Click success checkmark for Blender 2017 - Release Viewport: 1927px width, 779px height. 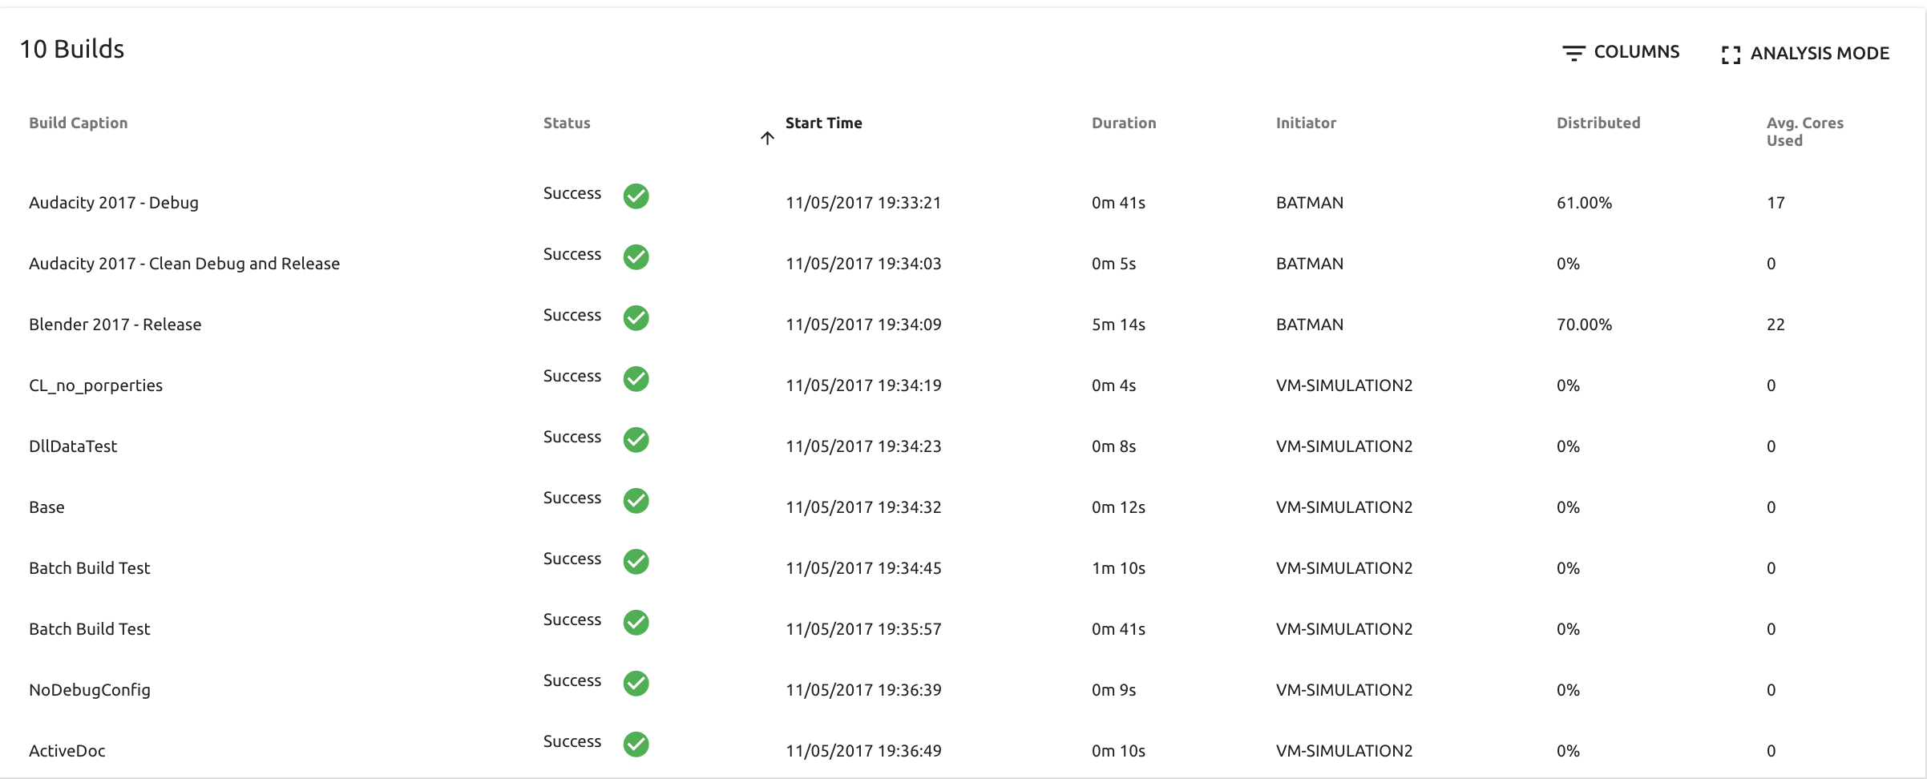(x=636, y=317)
